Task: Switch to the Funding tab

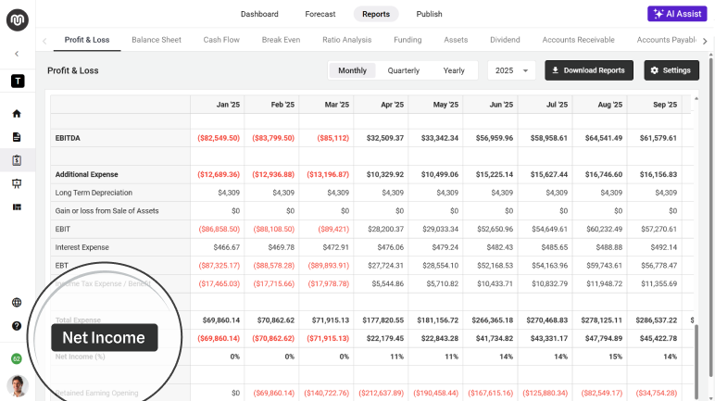Action: [408, 40]
